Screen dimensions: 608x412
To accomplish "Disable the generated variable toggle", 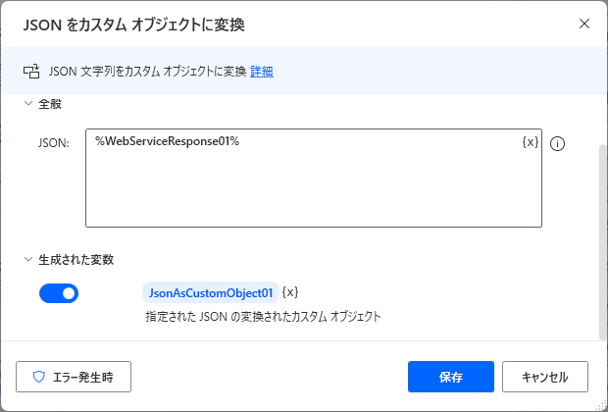I will click(x=59, y=293).
